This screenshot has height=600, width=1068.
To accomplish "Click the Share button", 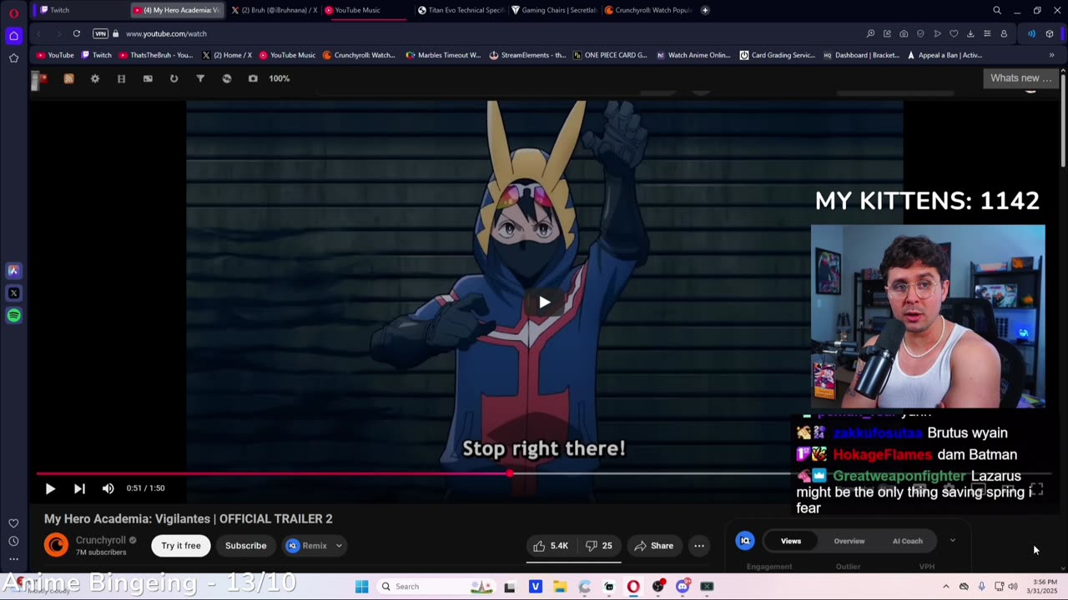I will click(654, 546).
